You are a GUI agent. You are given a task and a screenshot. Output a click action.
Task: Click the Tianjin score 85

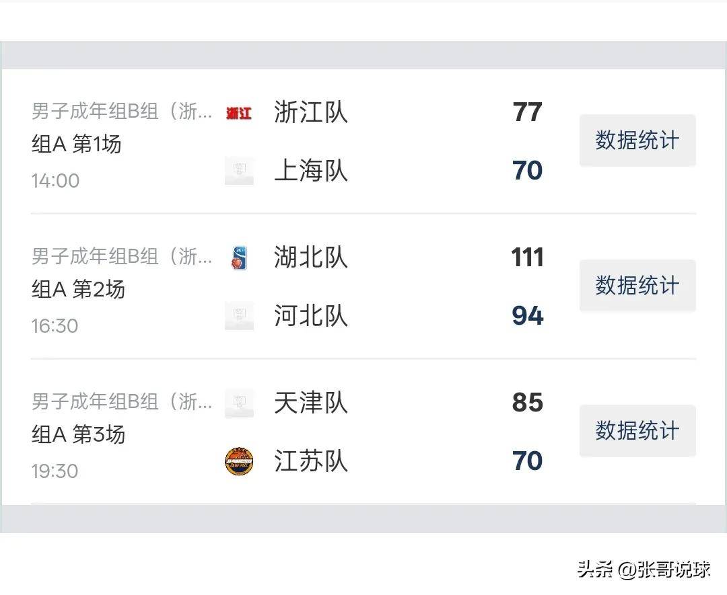pyautogui.click(x=527, y=403)
